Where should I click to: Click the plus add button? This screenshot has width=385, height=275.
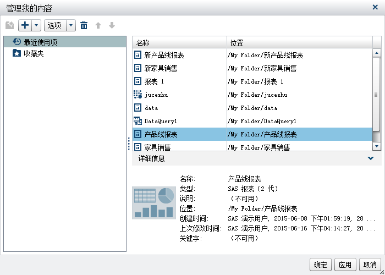click(25, 25)
